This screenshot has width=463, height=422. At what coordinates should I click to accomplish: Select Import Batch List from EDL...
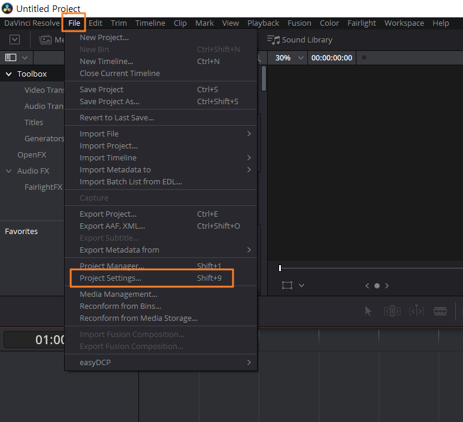point(161,182)
